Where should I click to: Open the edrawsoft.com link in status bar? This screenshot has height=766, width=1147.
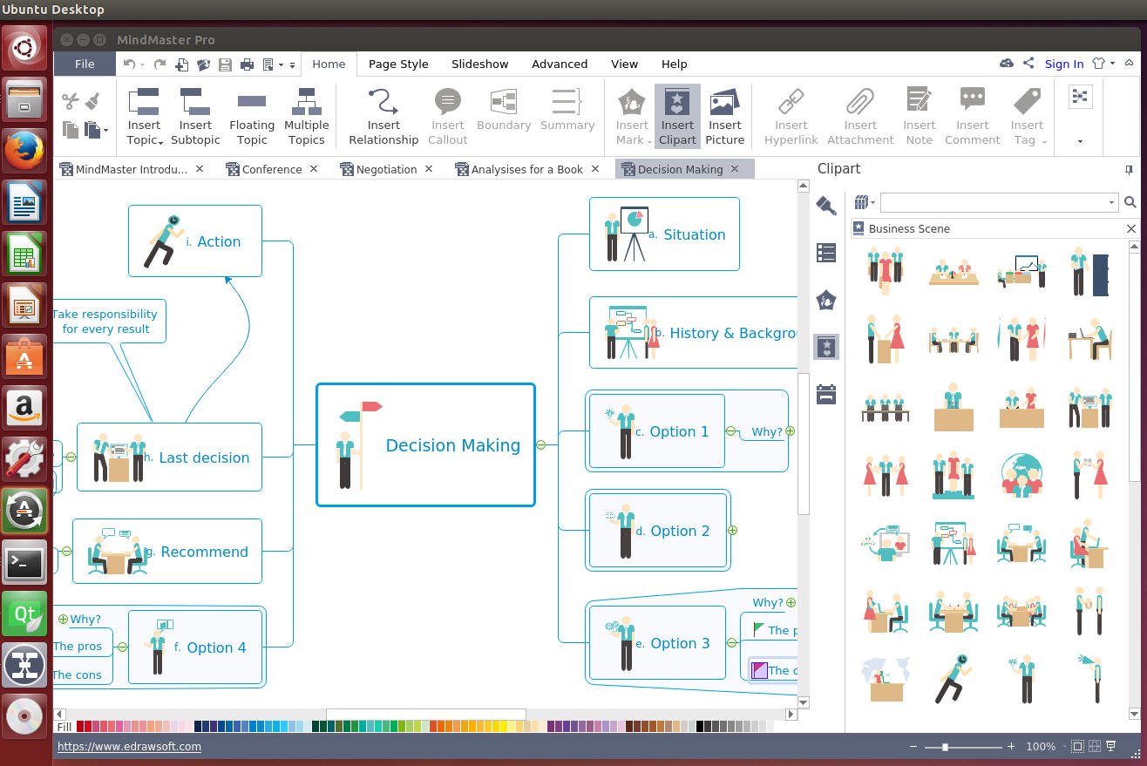coord(129,746)
